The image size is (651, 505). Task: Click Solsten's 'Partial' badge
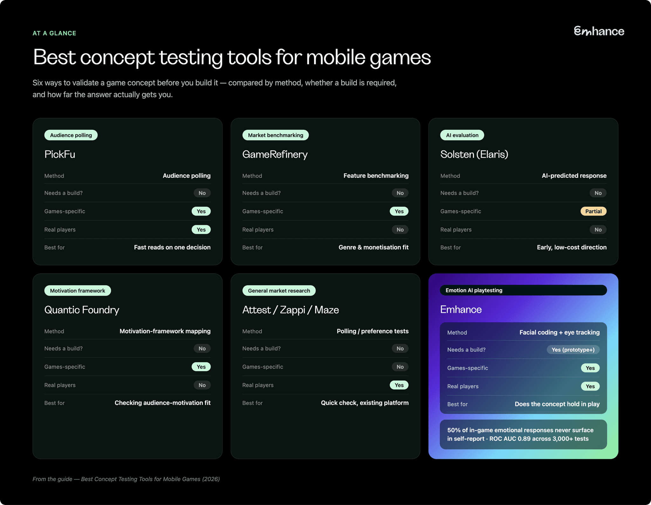tap(593, 211)
